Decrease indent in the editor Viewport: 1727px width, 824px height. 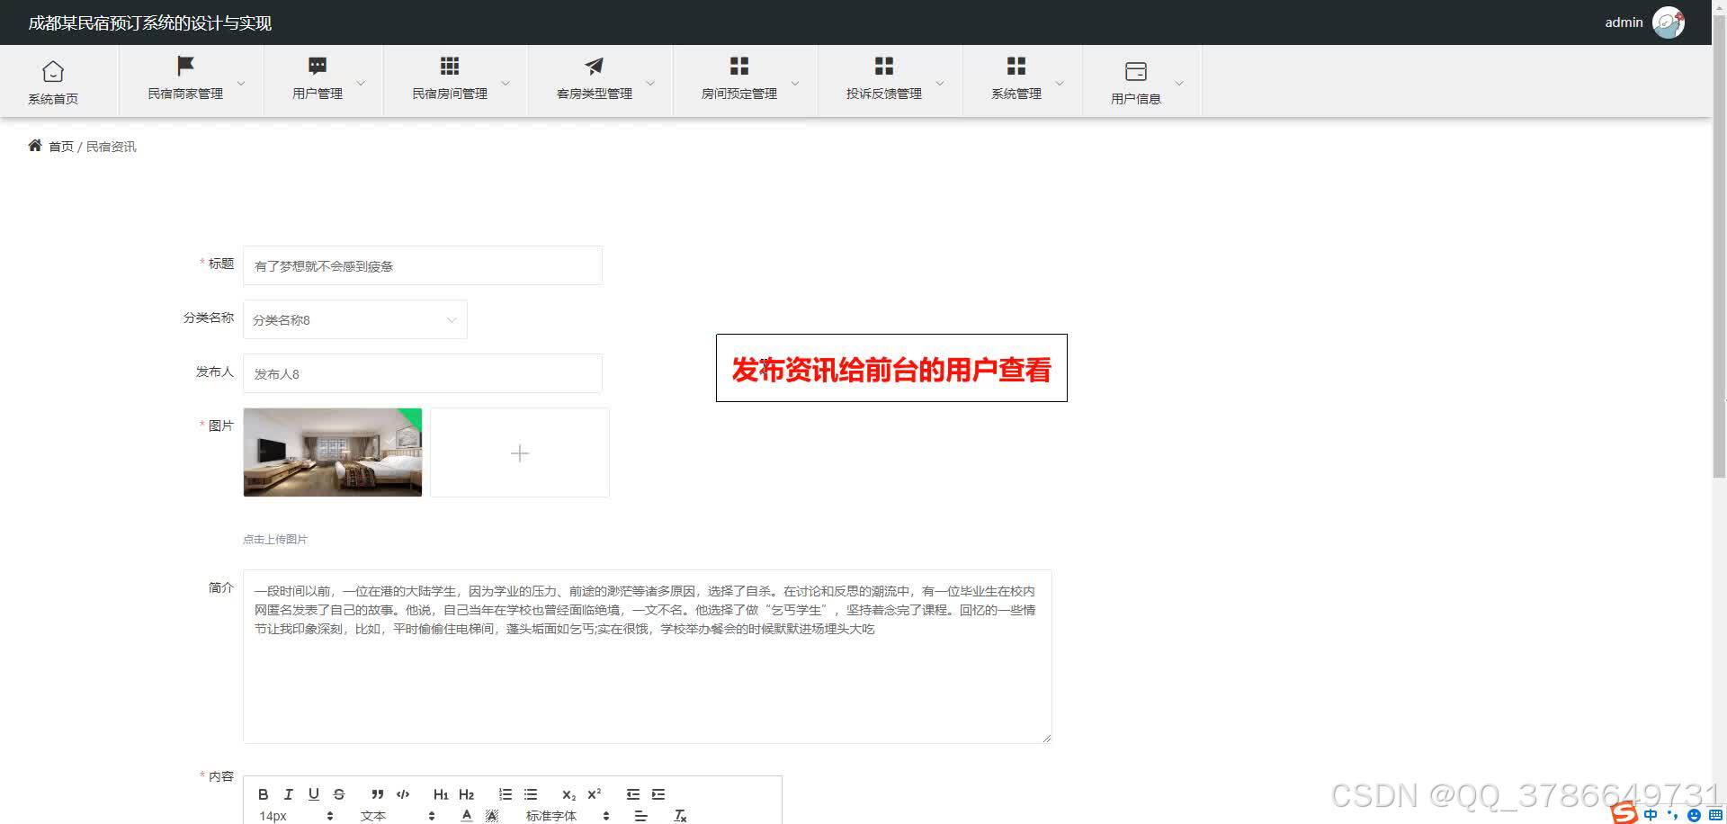point(633,794)
